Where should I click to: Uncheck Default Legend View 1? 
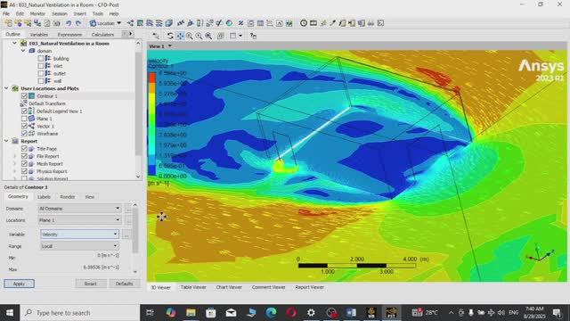[24, 111]
